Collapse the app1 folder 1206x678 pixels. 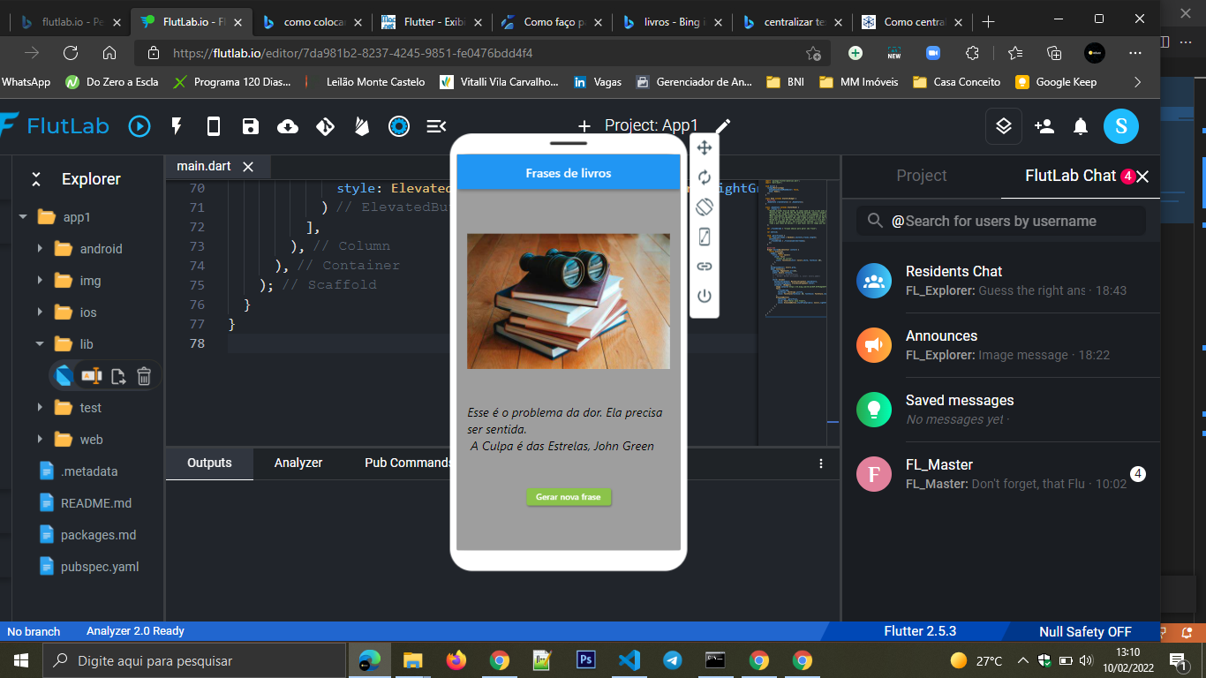click(24, 216)
